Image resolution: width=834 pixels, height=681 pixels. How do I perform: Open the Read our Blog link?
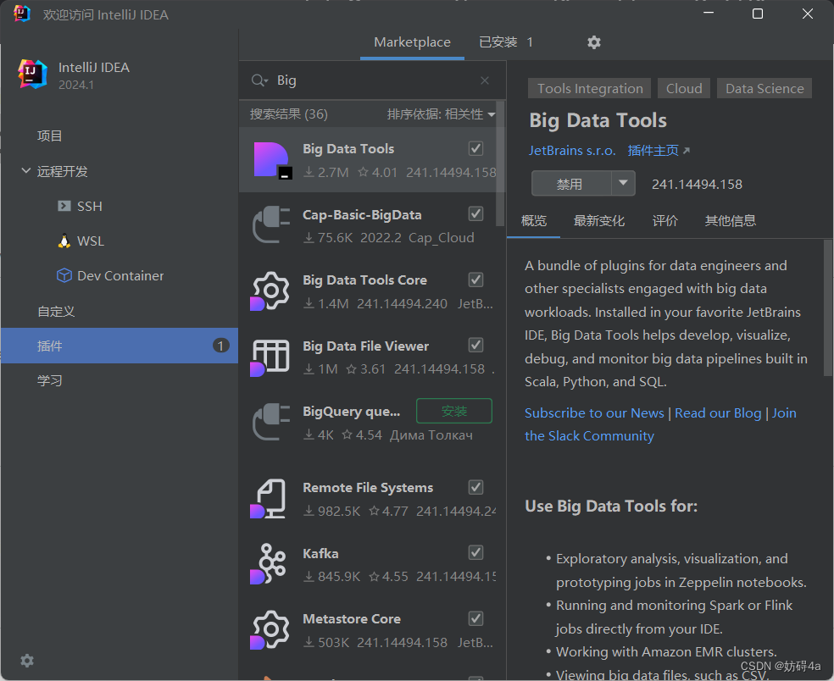(x=718, y=412)
